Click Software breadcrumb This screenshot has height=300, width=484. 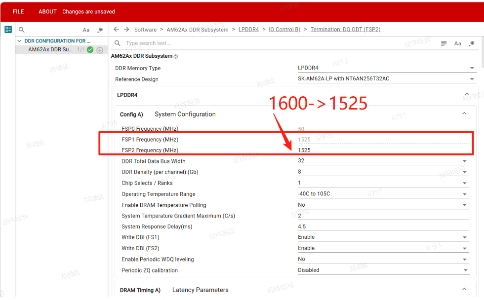[x=145, y=30]
